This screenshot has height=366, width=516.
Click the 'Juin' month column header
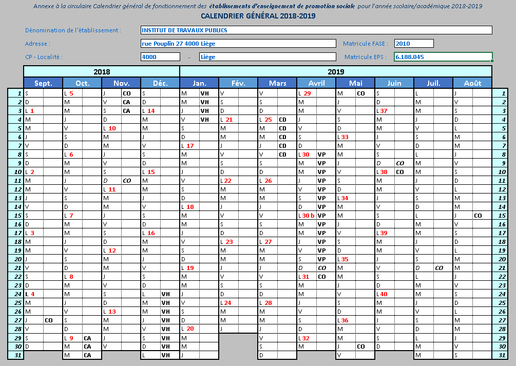pos(394,83)
